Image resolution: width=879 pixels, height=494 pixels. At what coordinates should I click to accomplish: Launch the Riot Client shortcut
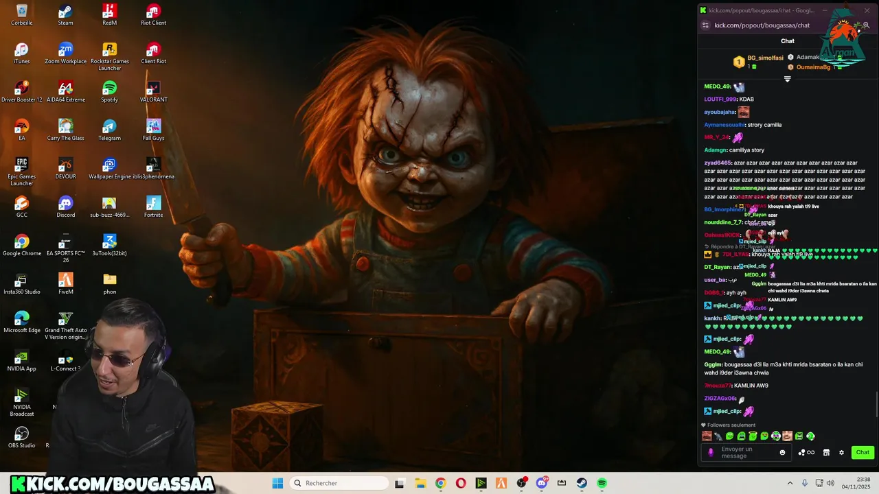153,14
